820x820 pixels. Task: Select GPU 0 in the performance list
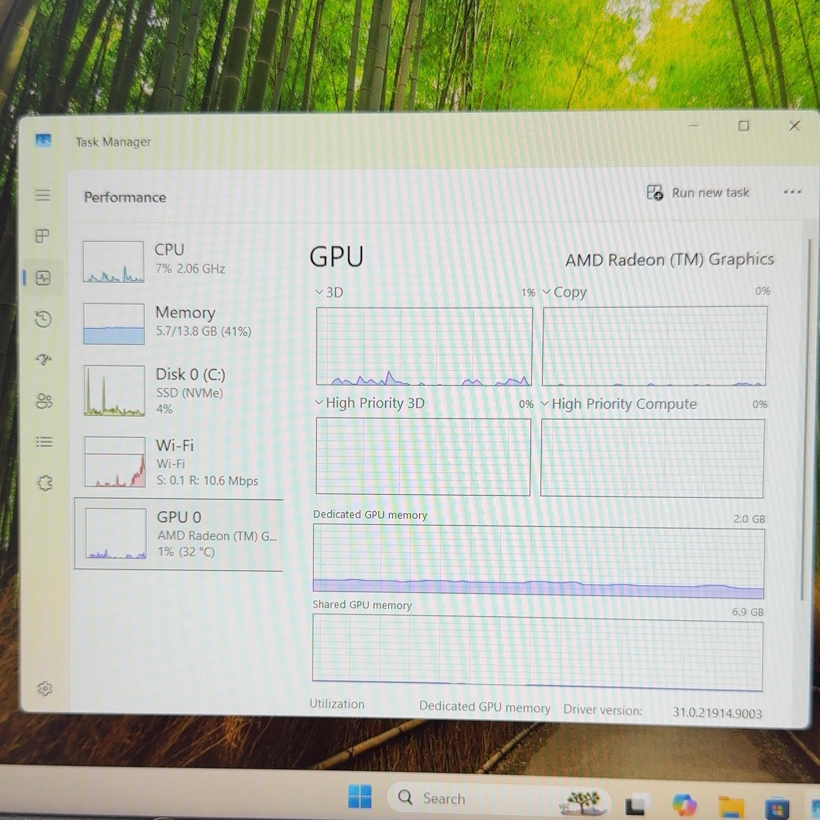179,535
